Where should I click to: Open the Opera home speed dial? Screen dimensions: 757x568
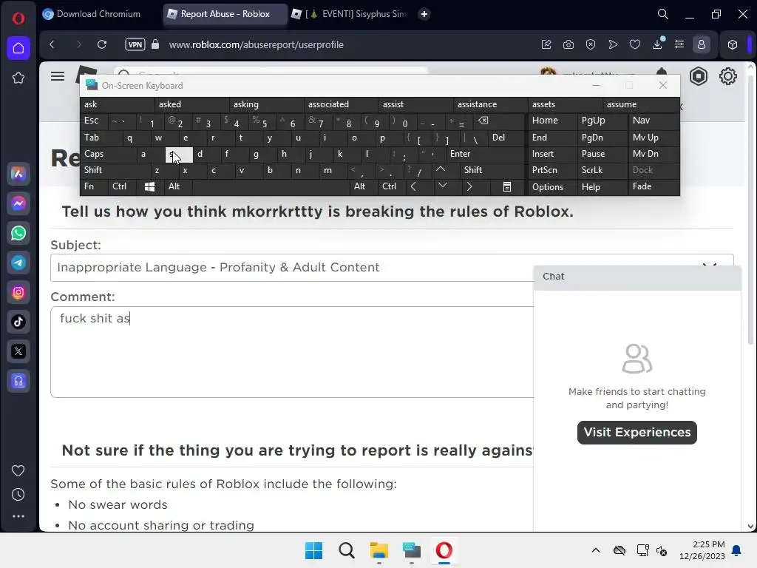click(18, 48)
